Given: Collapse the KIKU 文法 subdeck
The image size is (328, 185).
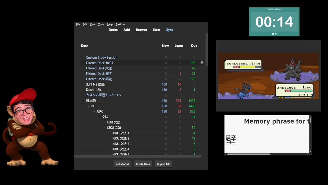Looking at the screenshot, I should click(105, 127).
